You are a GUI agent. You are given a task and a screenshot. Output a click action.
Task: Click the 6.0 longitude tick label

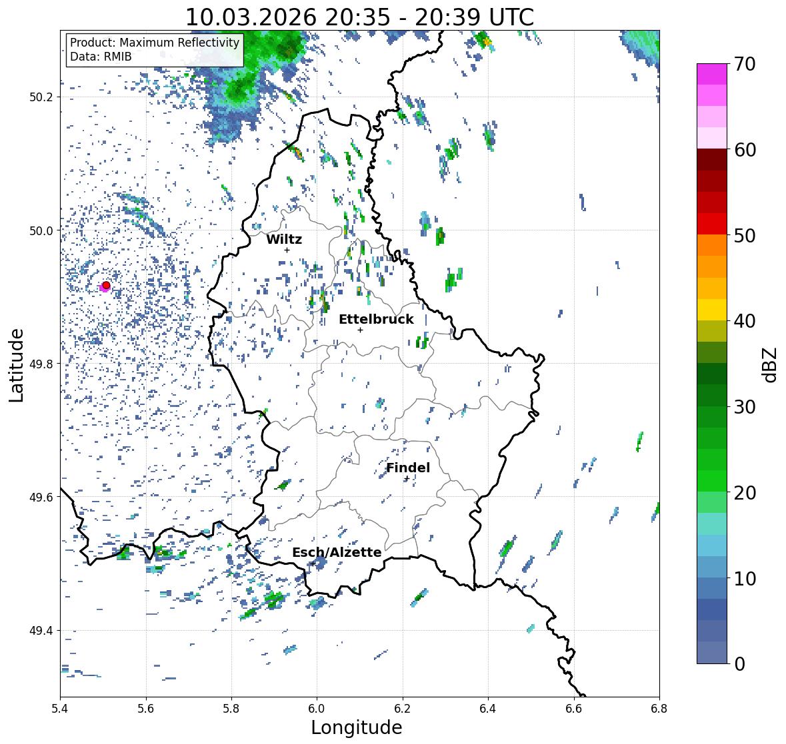point(317,708)
